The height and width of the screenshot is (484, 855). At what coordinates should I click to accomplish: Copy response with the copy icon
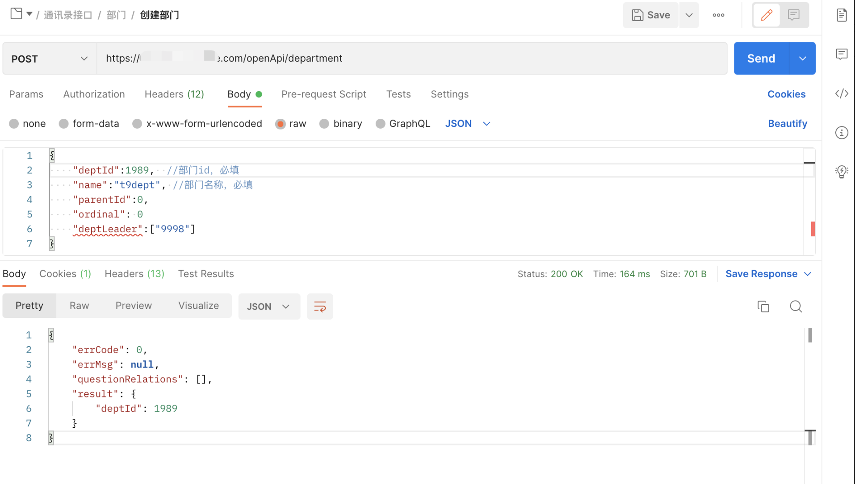coord(763,306)
